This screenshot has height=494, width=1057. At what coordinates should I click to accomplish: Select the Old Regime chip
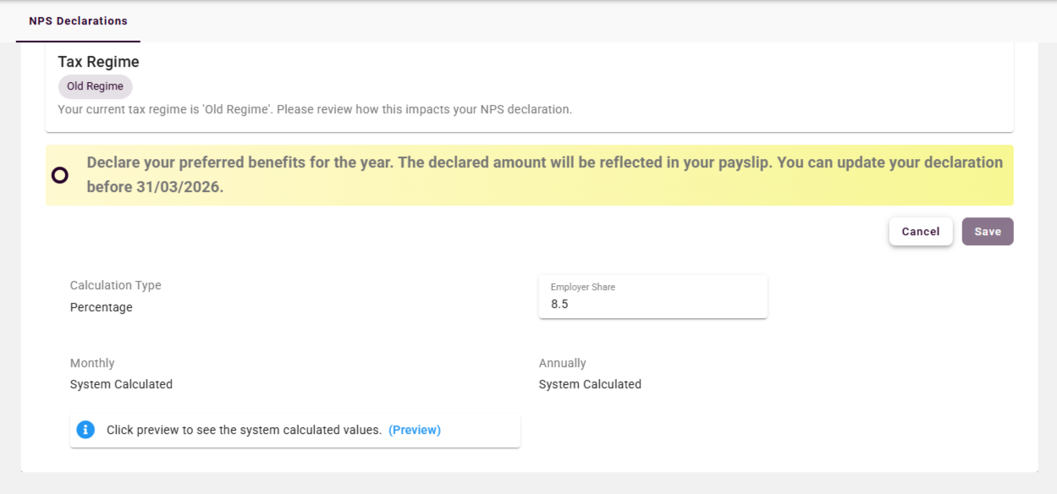pos(95,86)
